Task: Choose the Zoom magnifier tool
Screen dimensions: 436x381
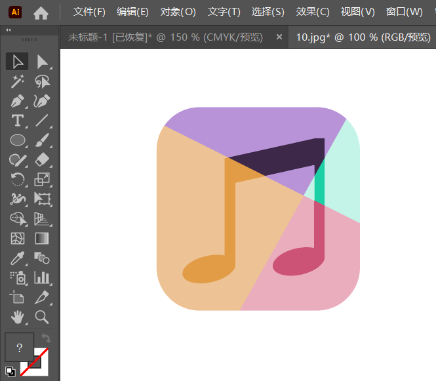Action: (x=42, y=317)
